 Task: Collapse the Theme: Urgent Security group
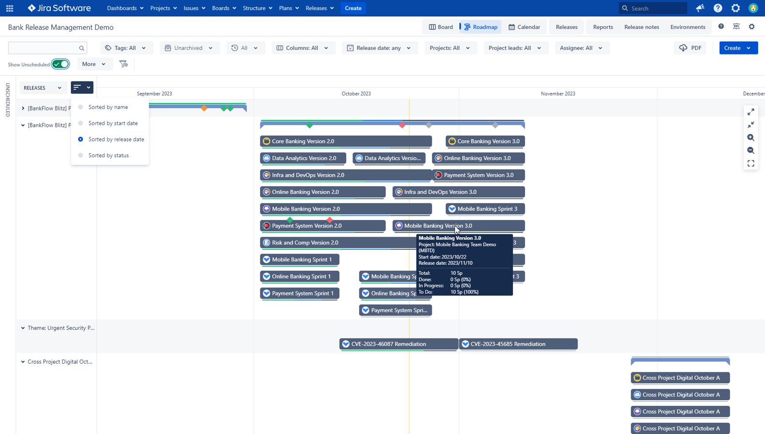tap(23, 328)
